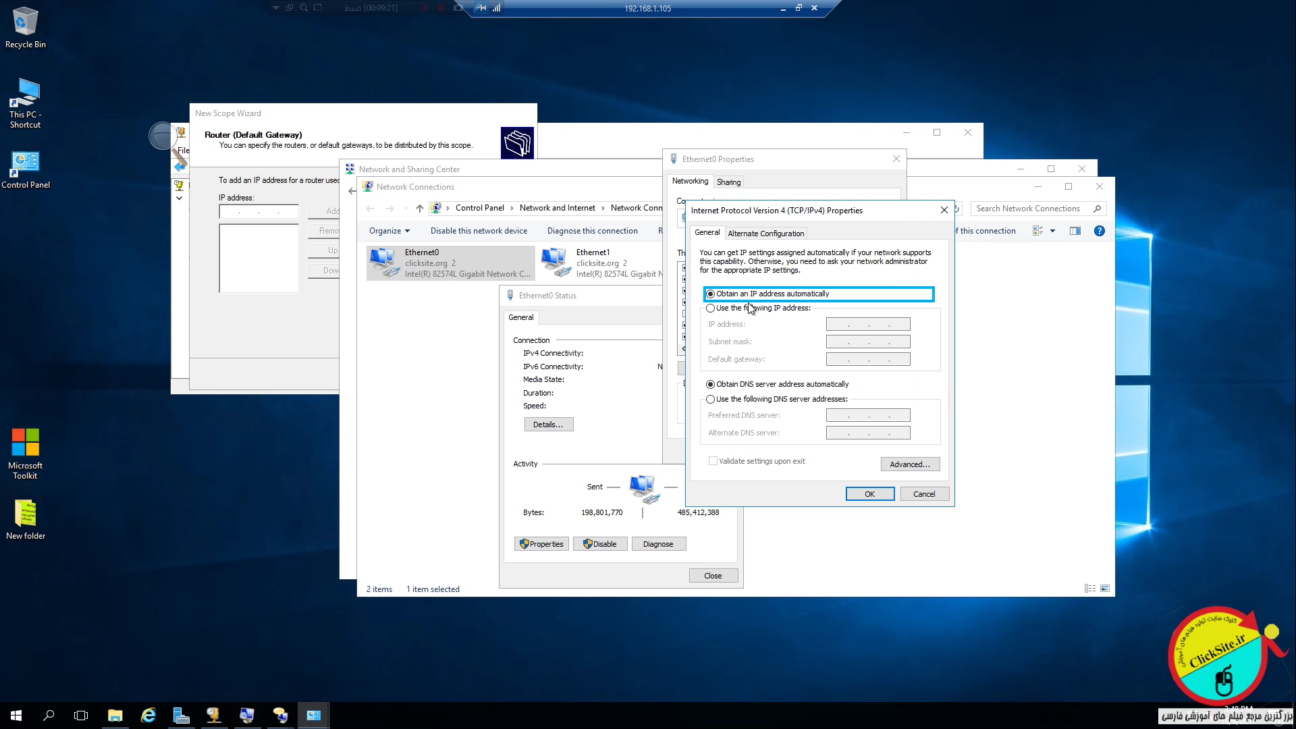Image resolution: width=1296 pixels, height=729 pixels.
Task: Click the Search Network Connections field
Action: pos(1028,209)
